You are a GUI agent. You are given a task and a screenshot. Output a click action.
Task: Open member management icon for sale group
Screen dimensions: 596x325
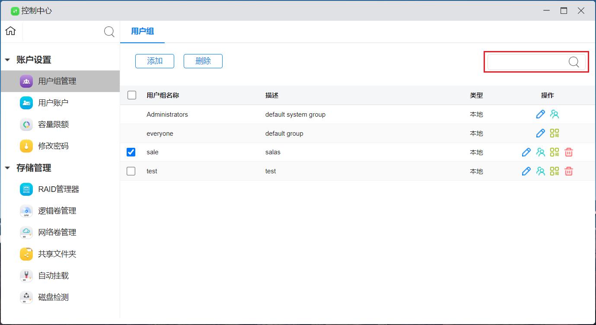(540, 152)
